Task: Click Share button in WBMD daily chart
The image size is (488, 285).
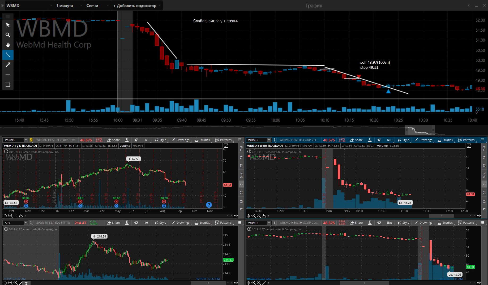Action: [x=113, y=140]
